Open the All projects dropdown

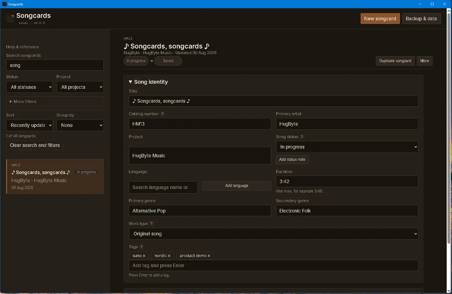80,87
